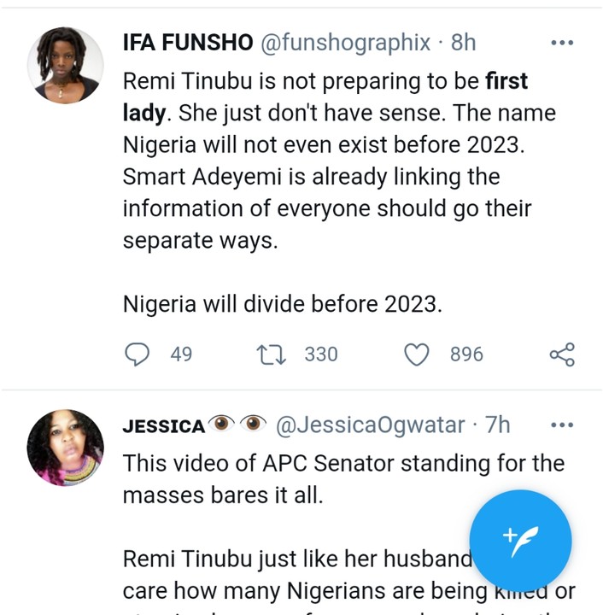View the 896 likes count
Viewport: 603px width, 615px height.
[x=466, y=354]
